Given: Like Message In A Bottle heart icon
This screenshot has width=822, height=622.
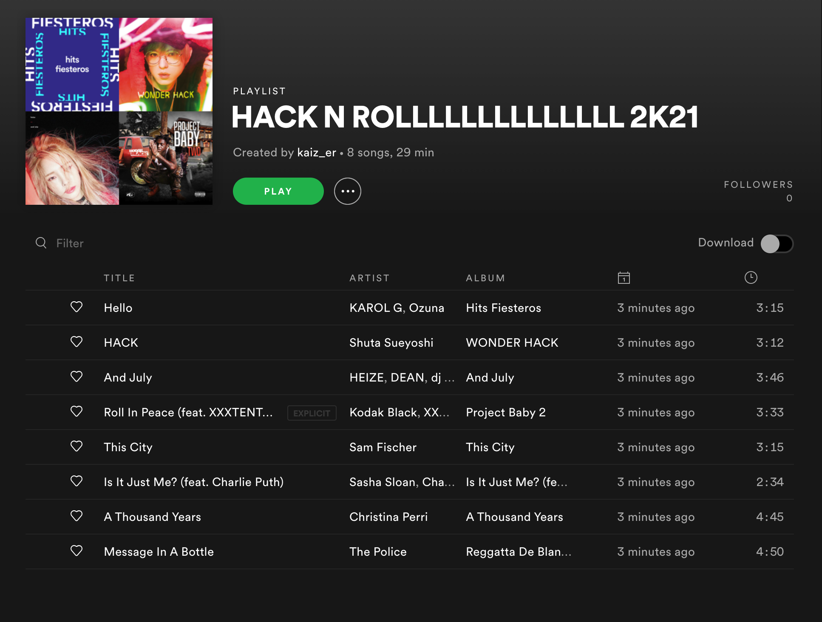Looking at the screenshot, I should pyautogui.click(x=77, y=551).
